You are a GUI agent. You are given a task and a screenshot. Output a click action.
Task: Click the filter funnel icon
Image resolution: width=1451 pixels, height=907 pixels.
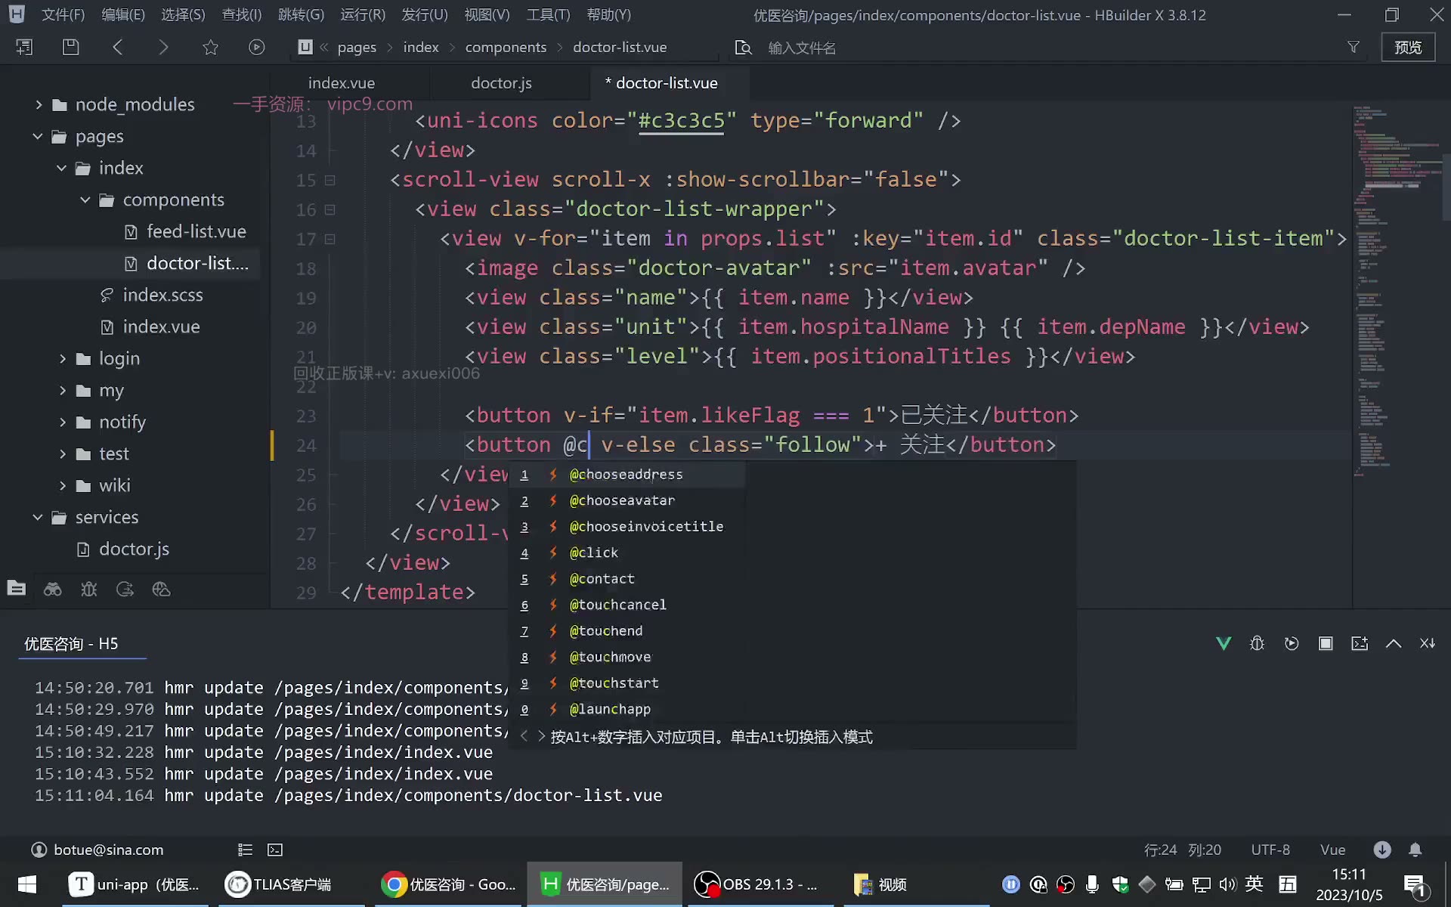[1354, 47]
